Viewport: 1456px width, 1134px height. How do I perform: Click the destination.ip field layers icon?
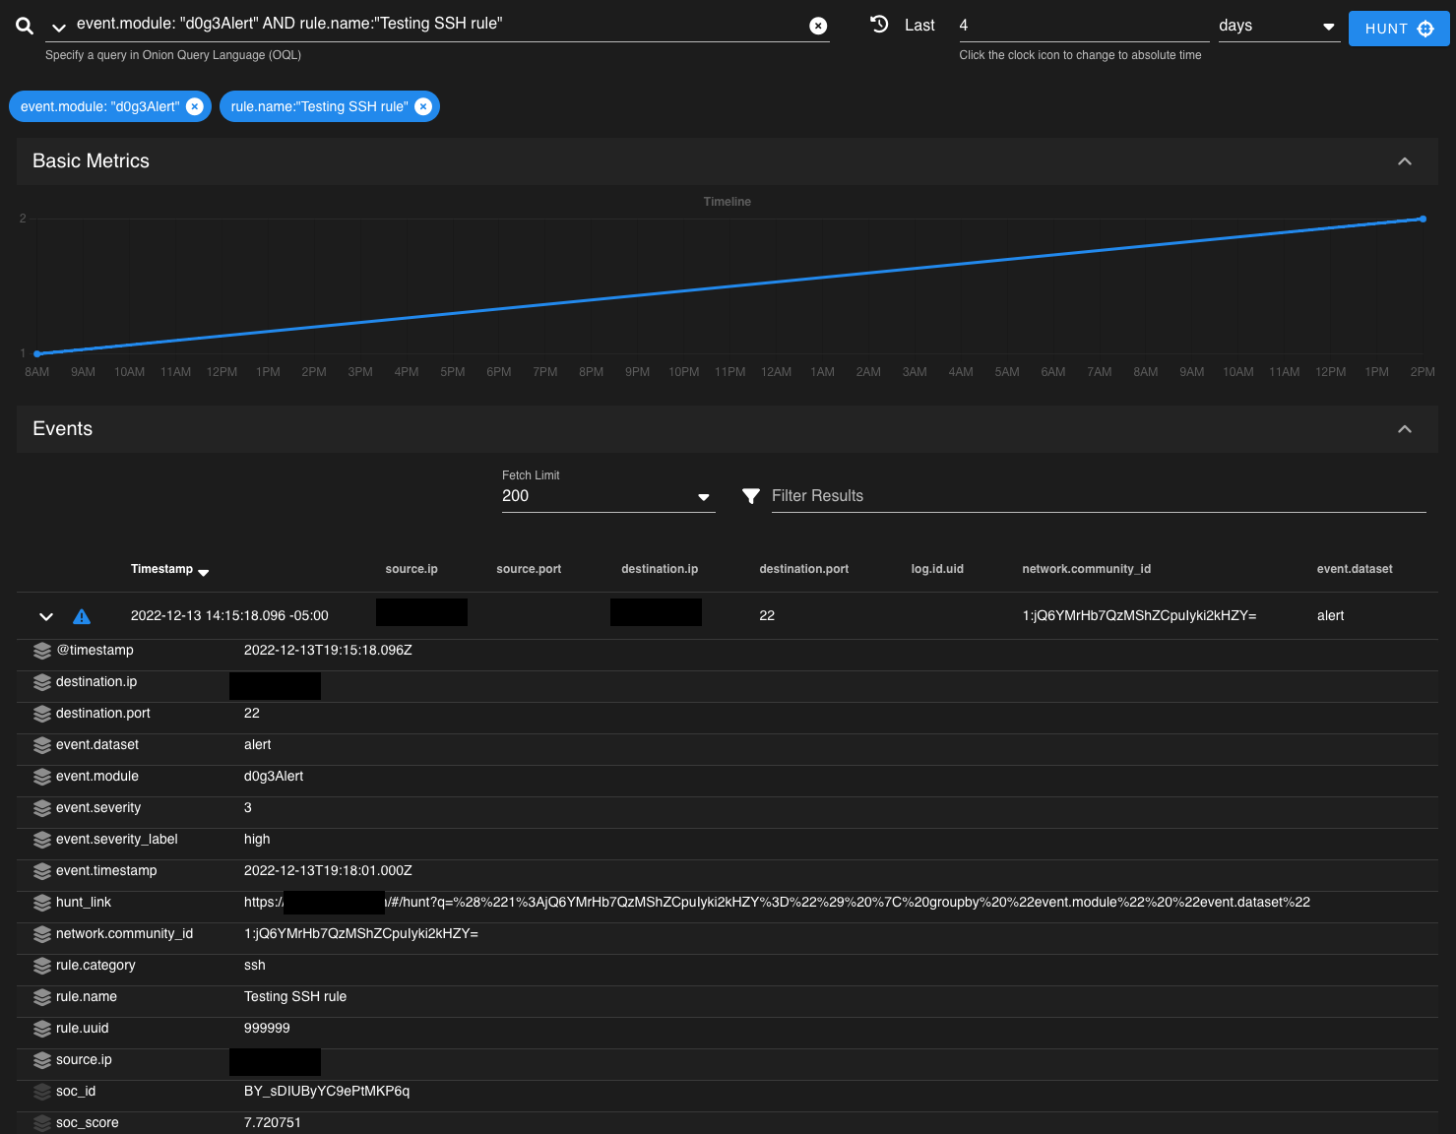42,682
